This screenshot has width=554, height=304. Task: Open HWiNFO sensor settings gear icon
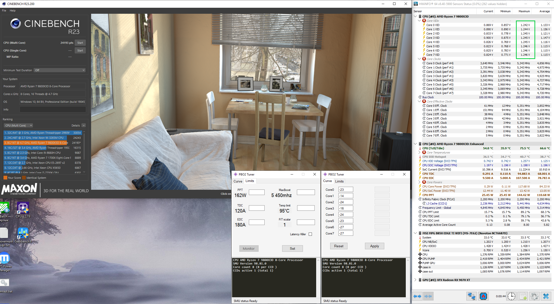[x=534, y=296]
